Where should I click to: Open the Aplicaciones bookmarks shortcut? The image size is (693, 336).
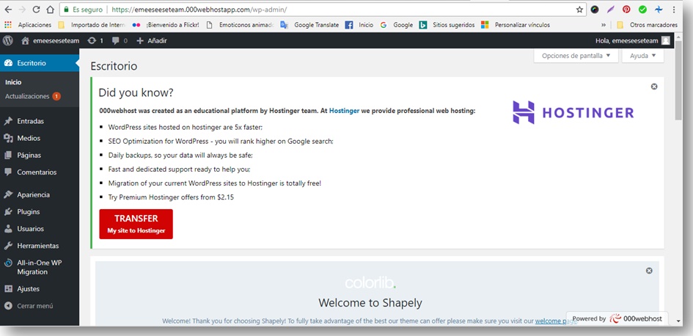(29, 25)
